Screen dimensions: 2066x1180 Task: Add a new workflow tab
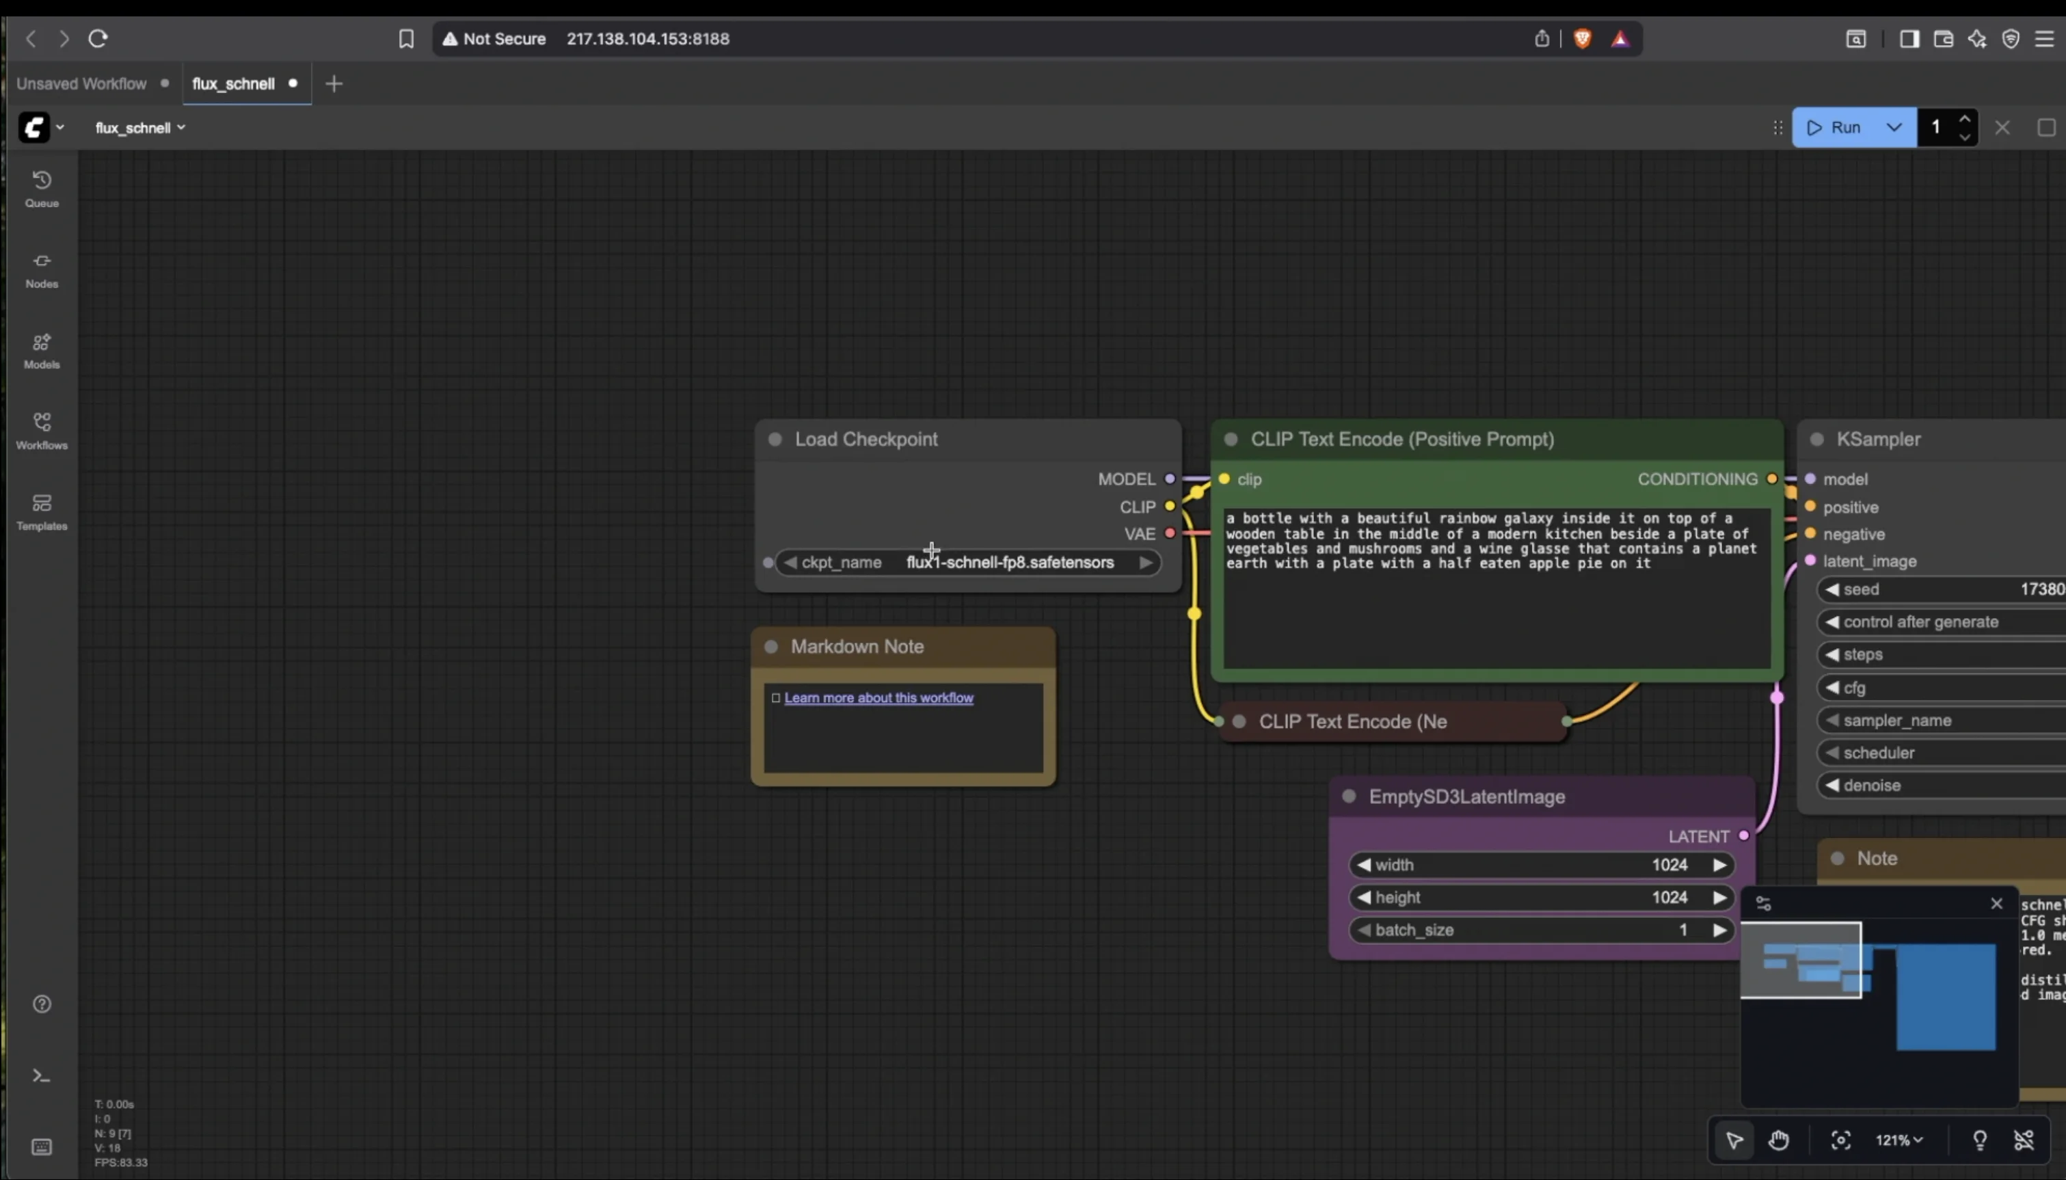(x=334, y=83)
